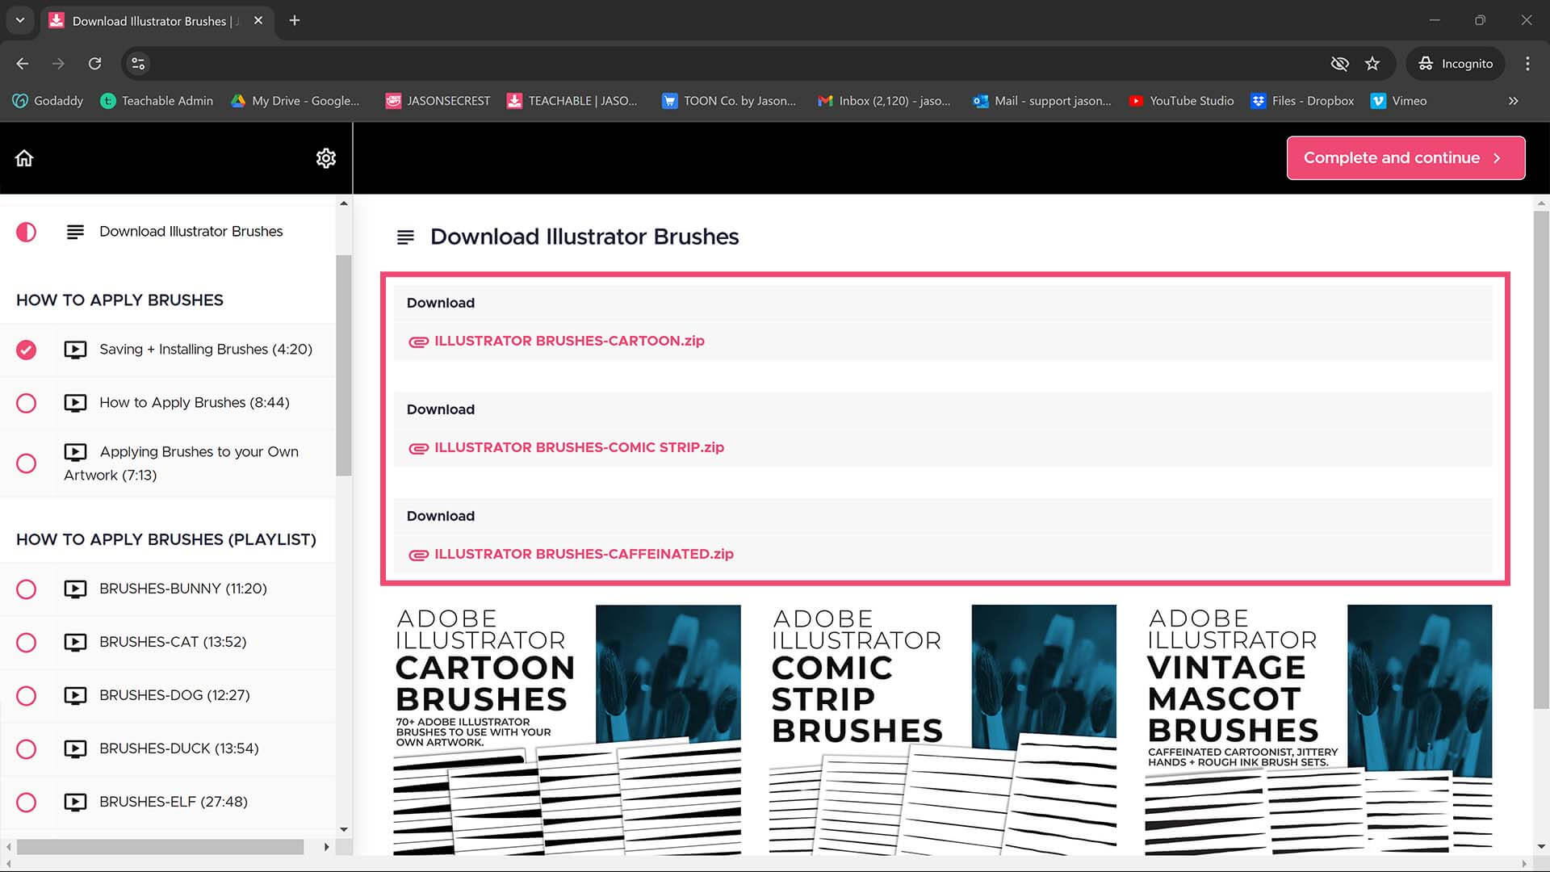This screenshot has width=1550, height=872.
Task: Open the YouTube Studio bookmark
Action: click(x=1181, y=101)
